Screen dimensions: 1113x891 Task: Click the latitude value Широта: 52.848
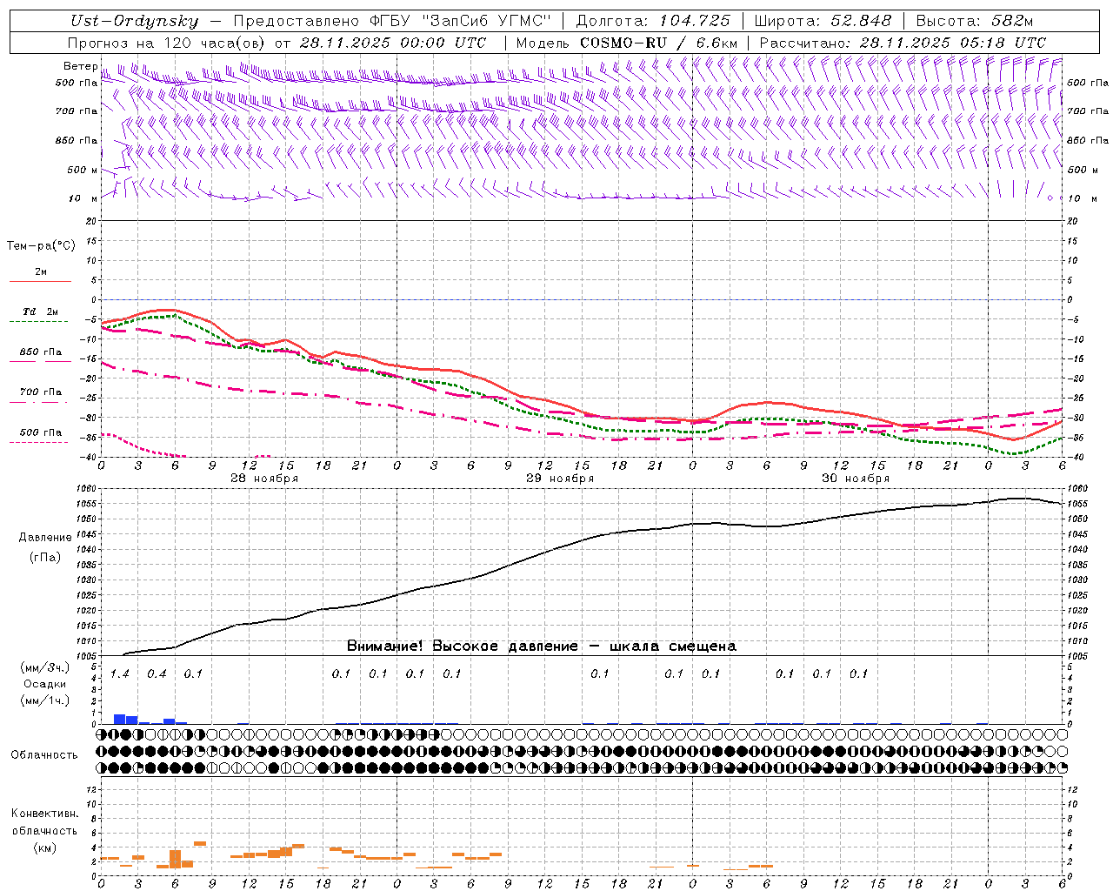823,21
